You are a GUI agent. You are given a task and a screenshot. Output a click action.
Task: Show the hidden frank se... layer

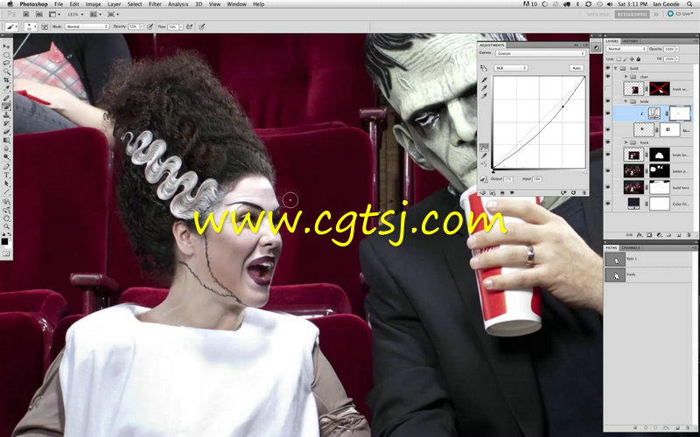[x=607, y=89]
